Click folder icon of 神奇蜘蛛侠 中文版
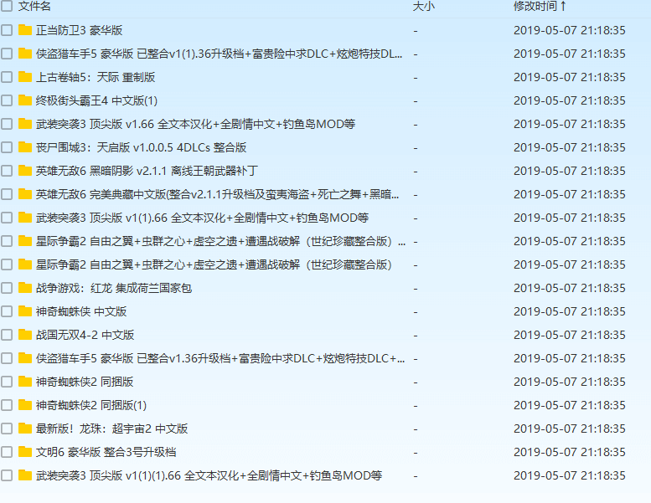Viewport: 651px width, 503px height. click(x=25, y=311)
